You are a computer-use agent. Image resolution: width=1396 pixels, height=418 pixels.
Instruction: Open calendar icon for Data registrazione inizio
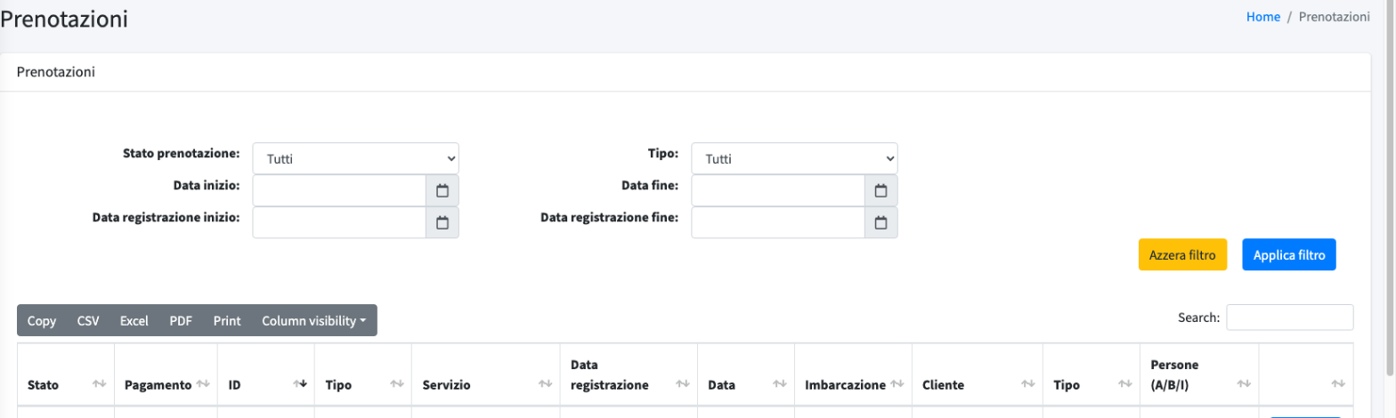pyautogui.click(x=442, y=222)
